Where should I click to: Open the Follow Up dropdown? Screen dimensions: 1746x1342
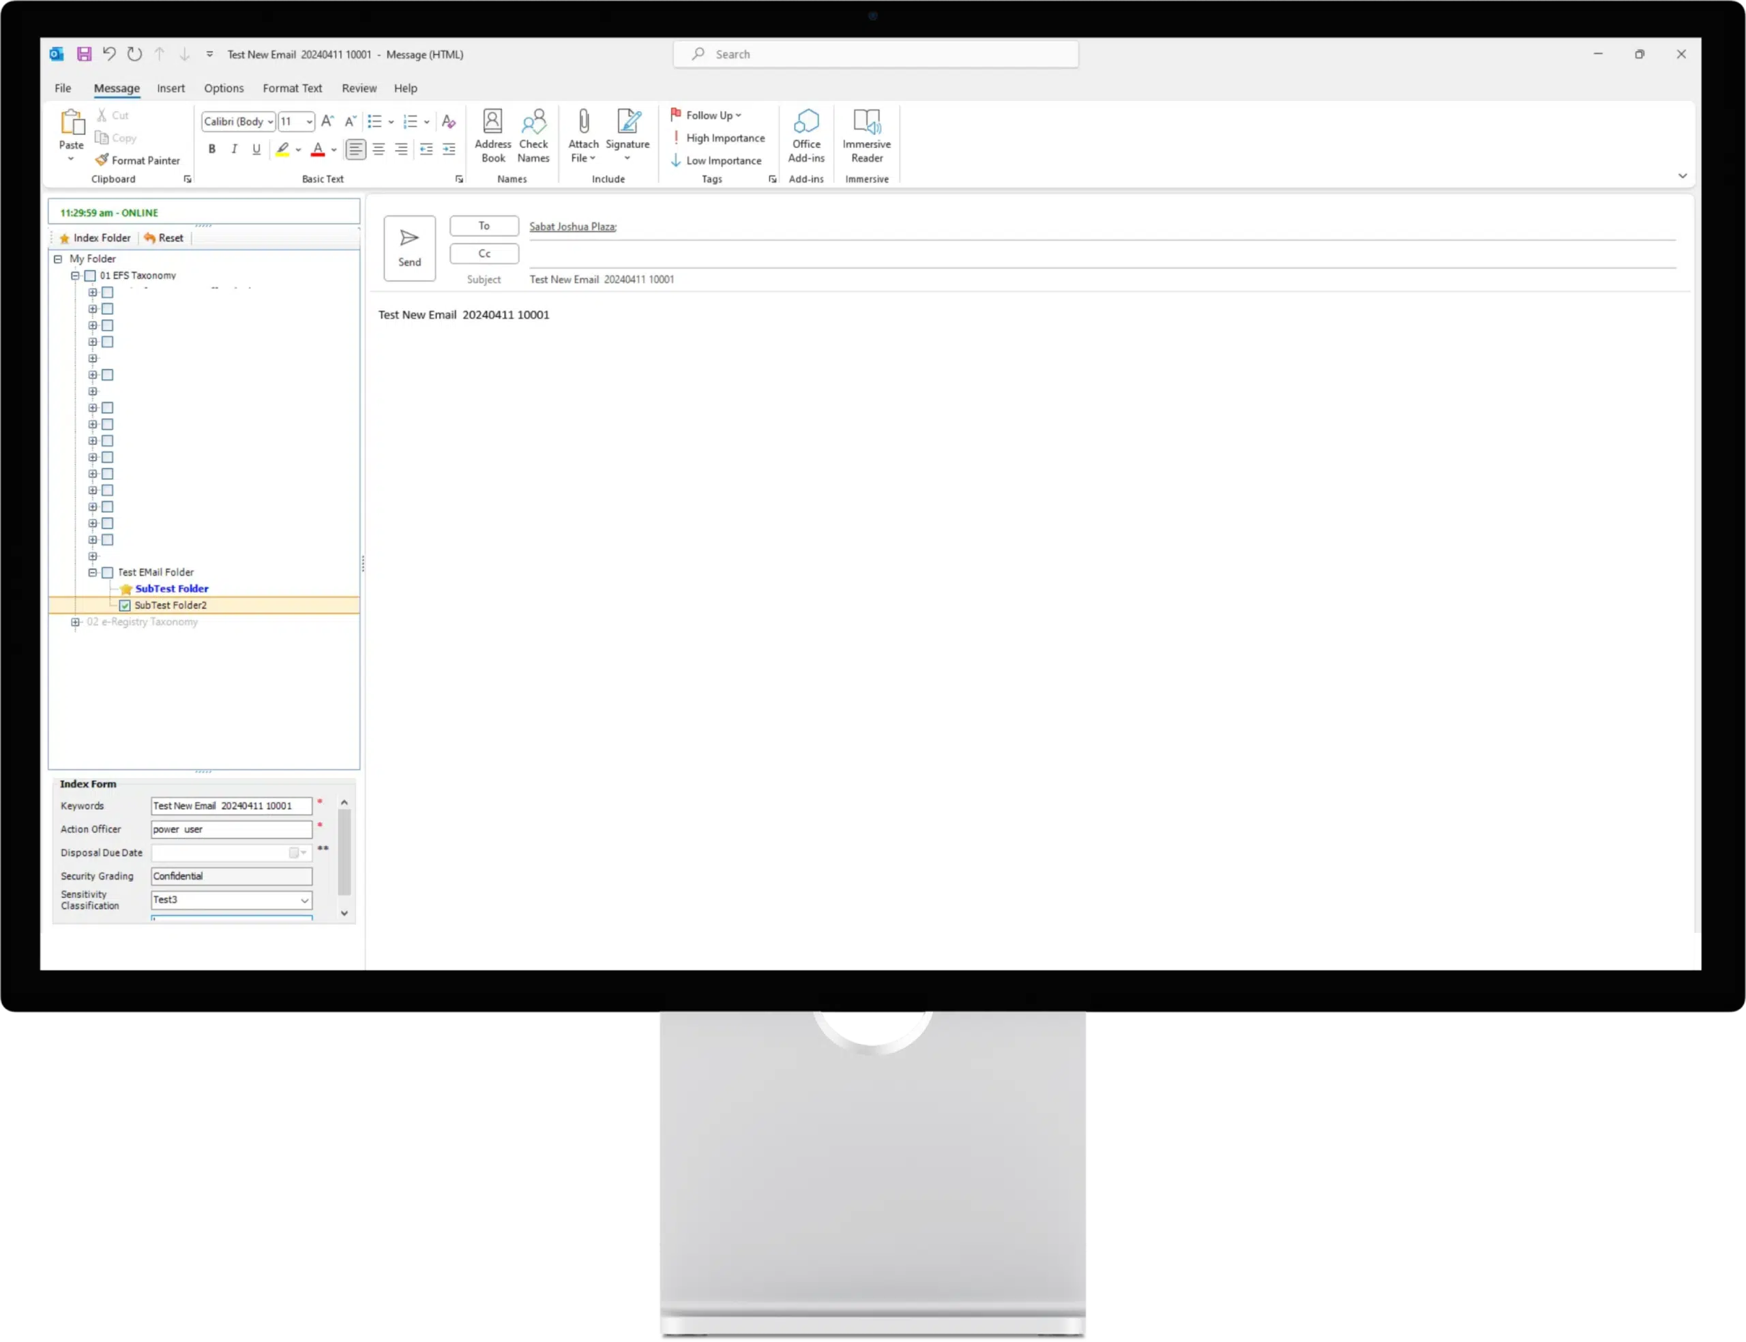point(706,115)
